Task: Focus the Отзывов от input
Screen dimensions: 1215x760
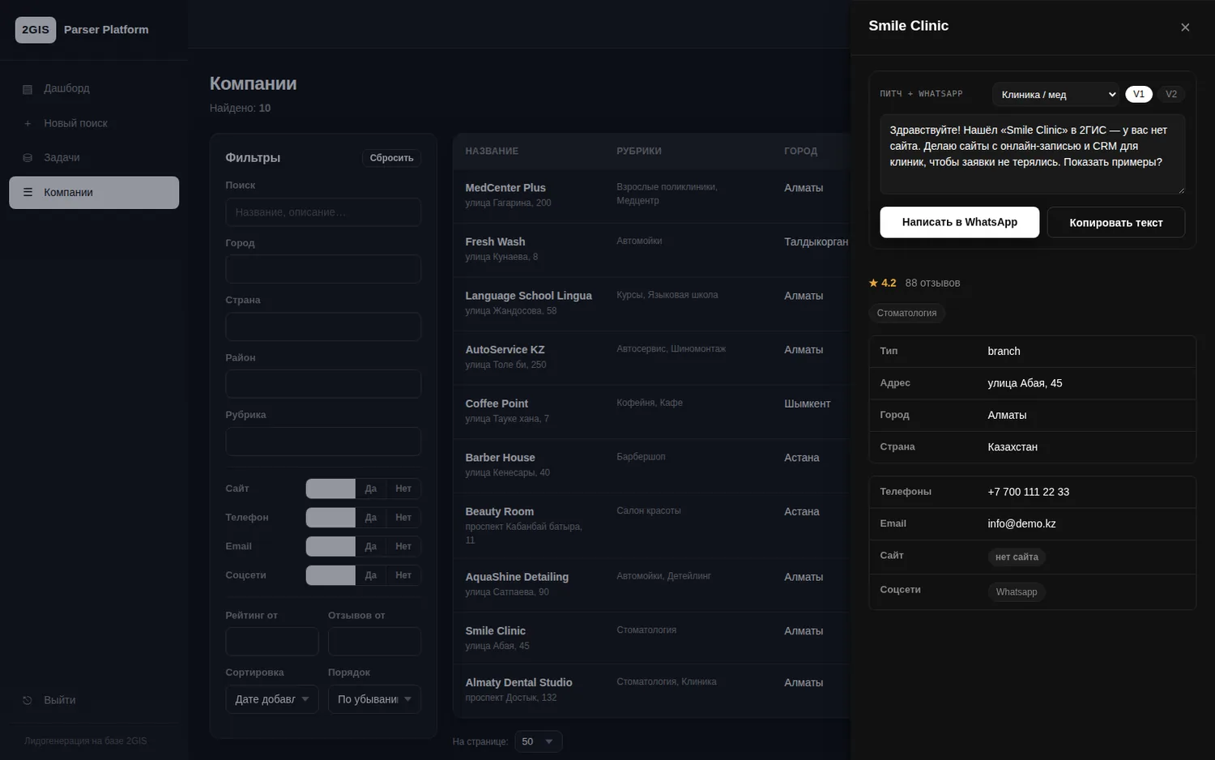Action: coord(374,642)
